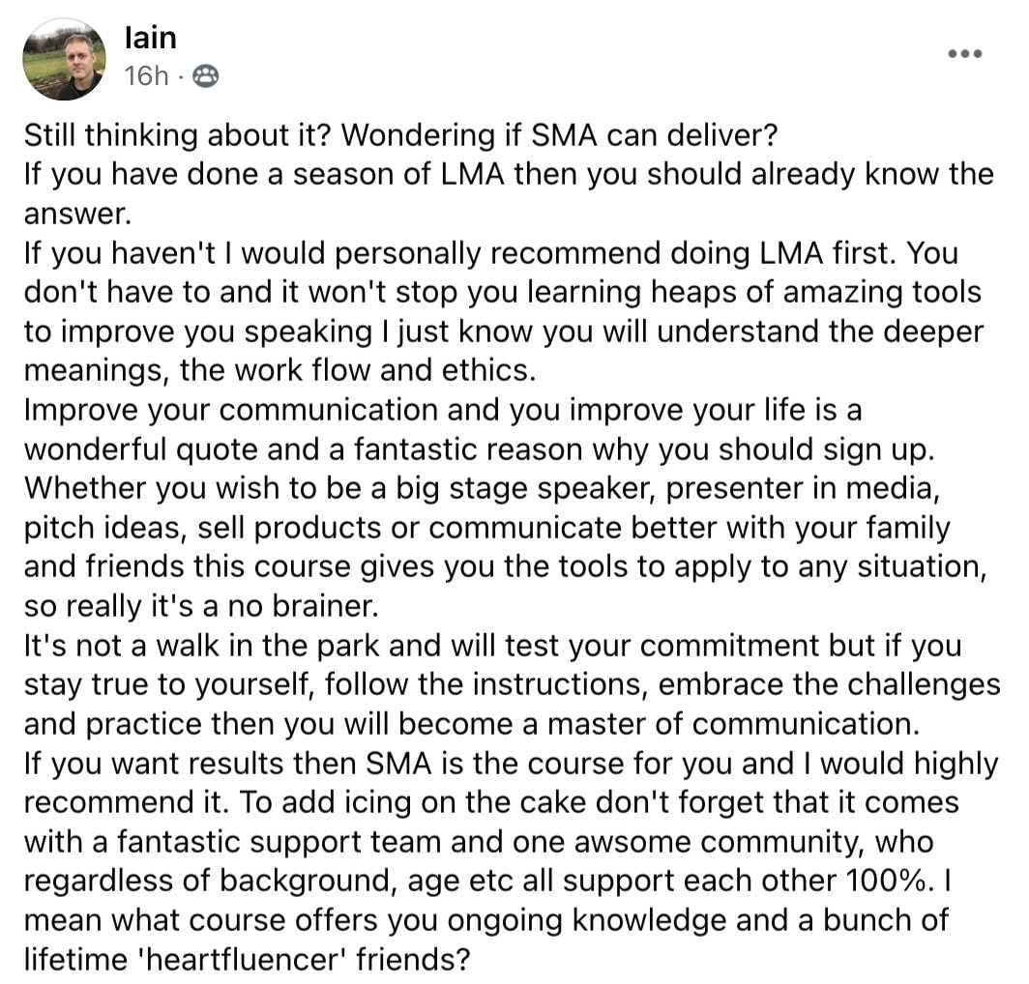Screen dimensions: 1029x984
Task: Open Iain's profile picture
Action: pyautogui.click(x=65, y=59)
